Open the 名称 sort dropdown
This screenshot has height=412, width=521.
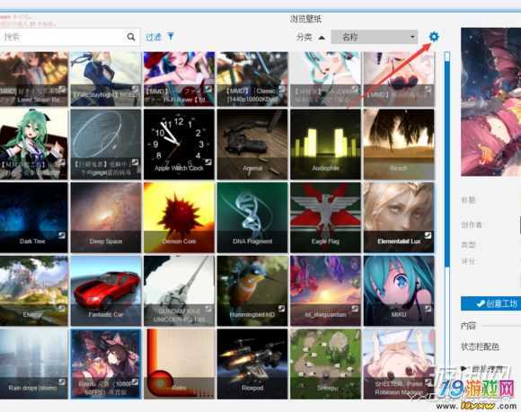coord(375,37)
